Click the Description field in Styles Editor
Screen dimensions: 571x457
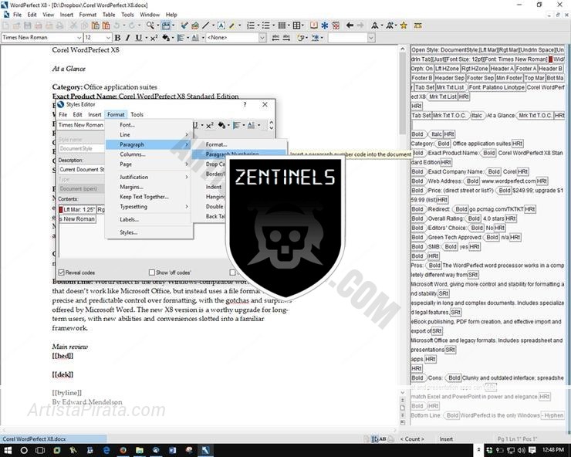coord(82,170)
